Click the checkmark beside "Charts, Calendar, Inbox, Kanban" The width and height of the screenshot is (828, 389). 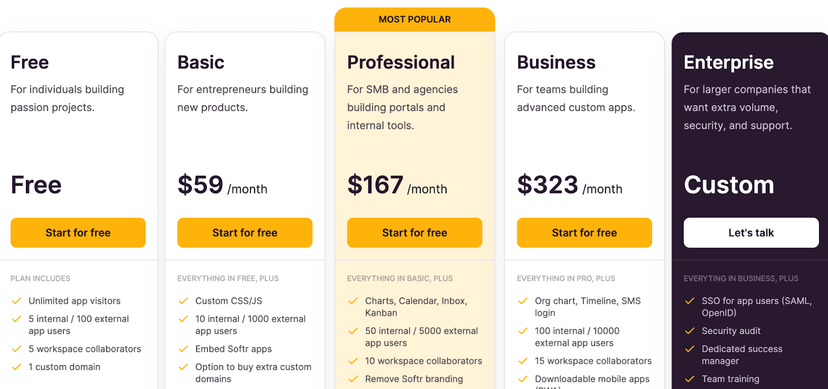tap(353, 301)
